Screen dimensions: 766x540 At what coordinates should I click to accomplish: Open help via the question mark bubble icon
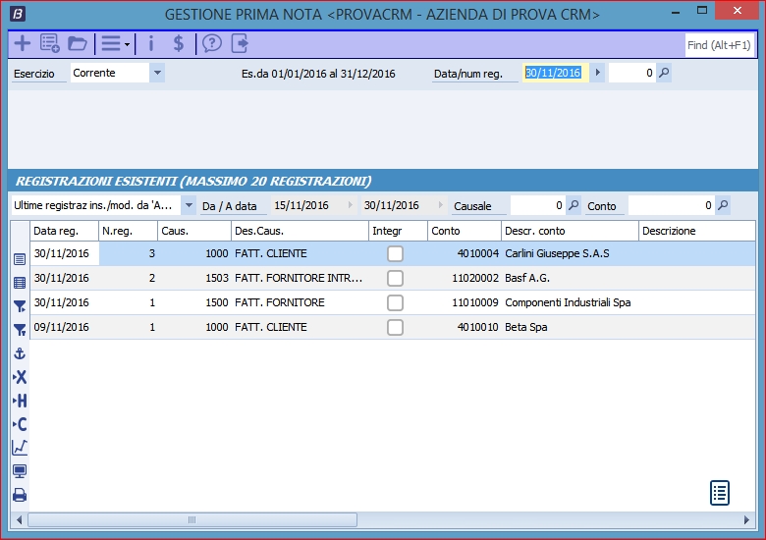click(x=212, y=44)
